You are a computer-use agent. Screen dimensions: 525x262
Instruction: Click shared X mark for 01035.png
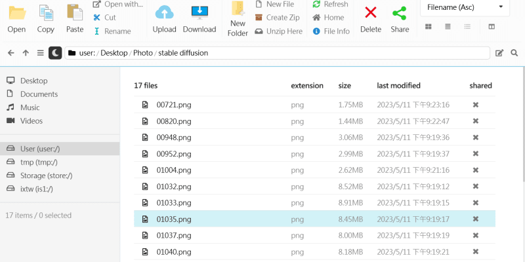click(x=475, y=219)
